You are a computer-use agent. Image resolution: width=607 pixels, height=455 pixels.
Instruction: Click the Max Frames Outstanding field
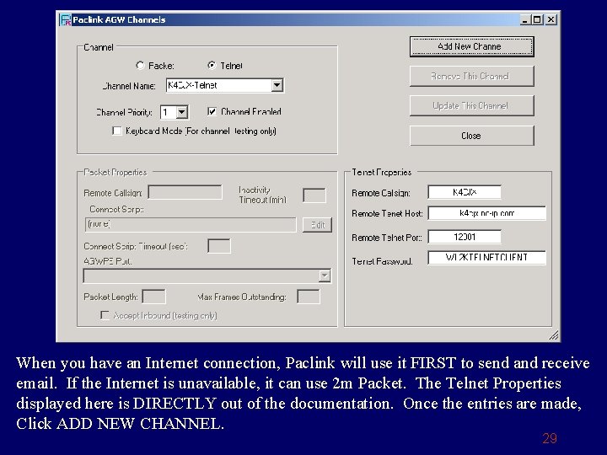click(x=309, y=297)
